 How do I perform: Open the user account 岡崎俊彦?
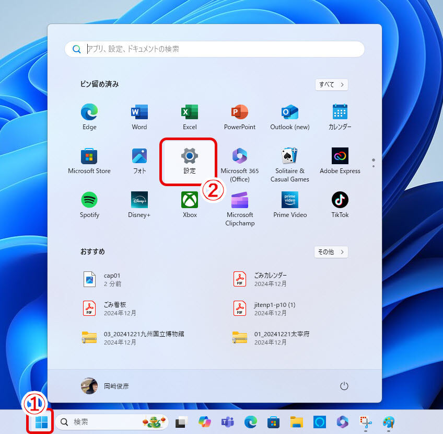105,386
